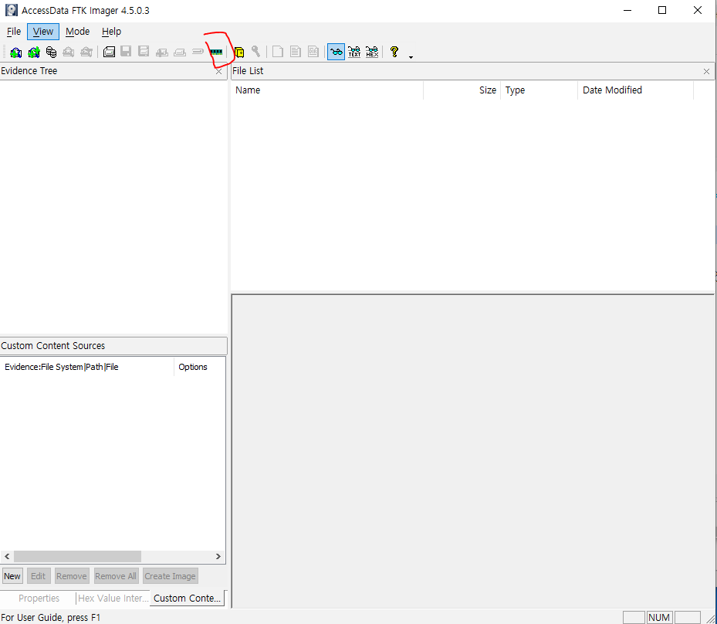Minimize the FTK Imager window
The height and width of the screenshot is (624, 717).
point(627,10)
